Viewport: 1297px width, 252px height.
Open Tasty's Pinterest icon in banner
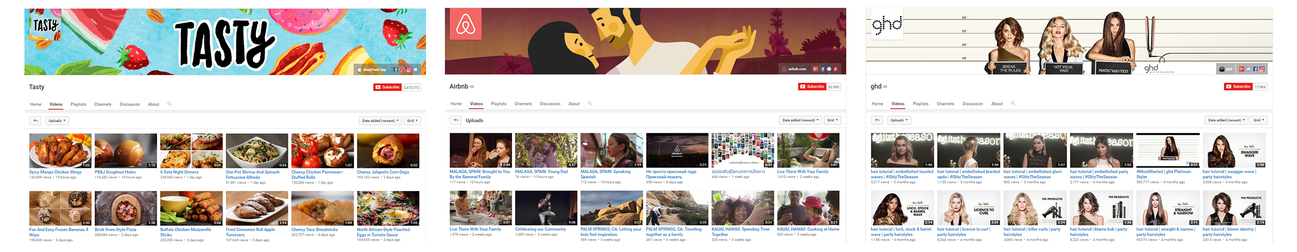(402, 69)
